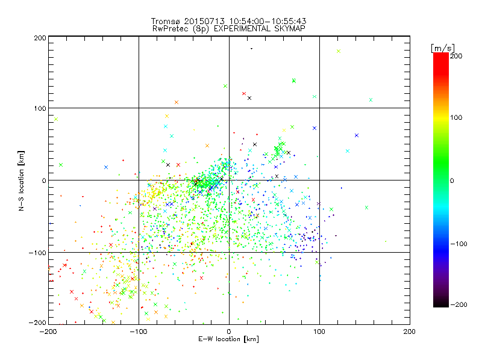The width and height of the screenshot is (482, 361).
Task: Click the colorbar tick label '200'
Action: coord(456,56)
